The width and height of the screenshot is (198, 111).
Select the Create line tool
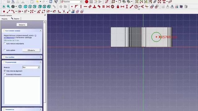pos(8,12)
